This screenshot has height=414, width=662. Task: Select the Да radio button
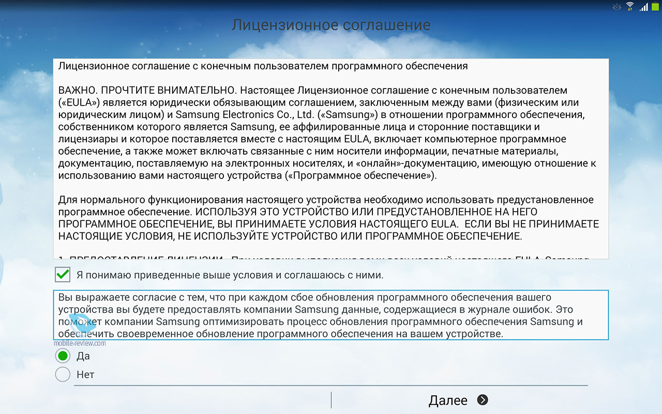point(63,356)
